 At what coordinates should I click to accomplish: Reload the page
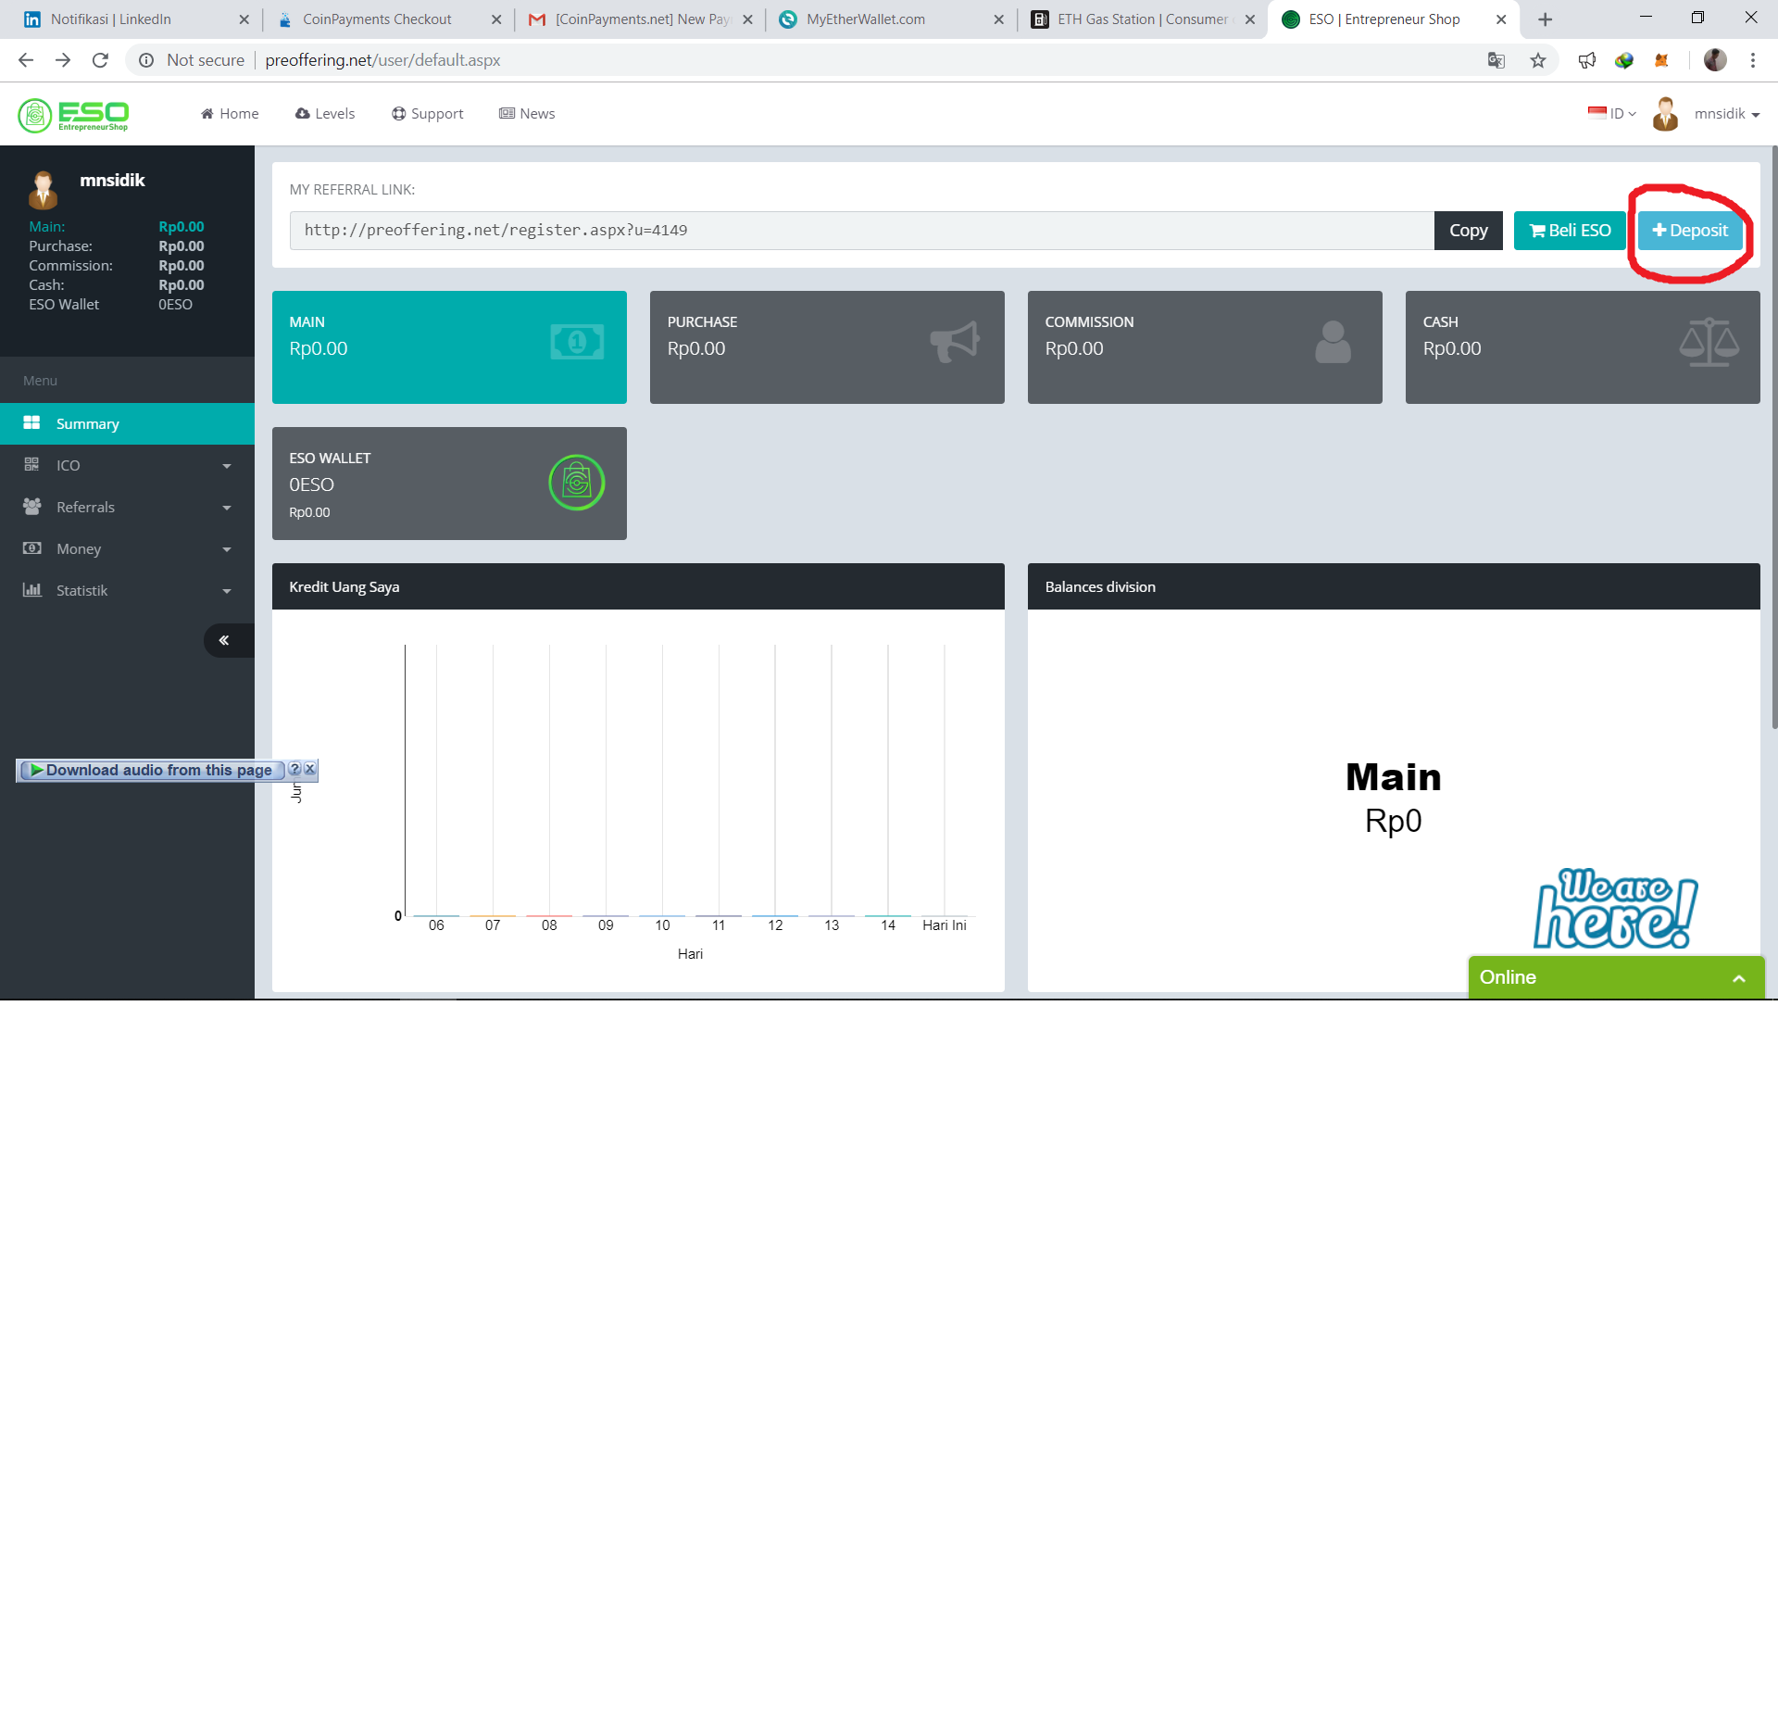tap(100, 60)
